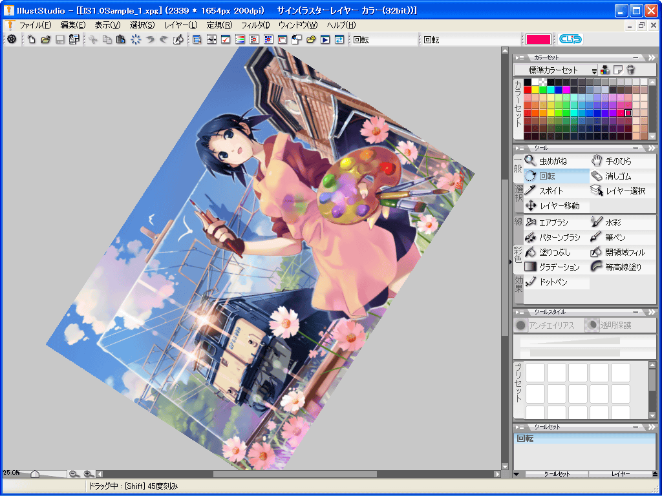
Task: Click the color set import icon
Action: pyautogui.click(x=605, y=70)
